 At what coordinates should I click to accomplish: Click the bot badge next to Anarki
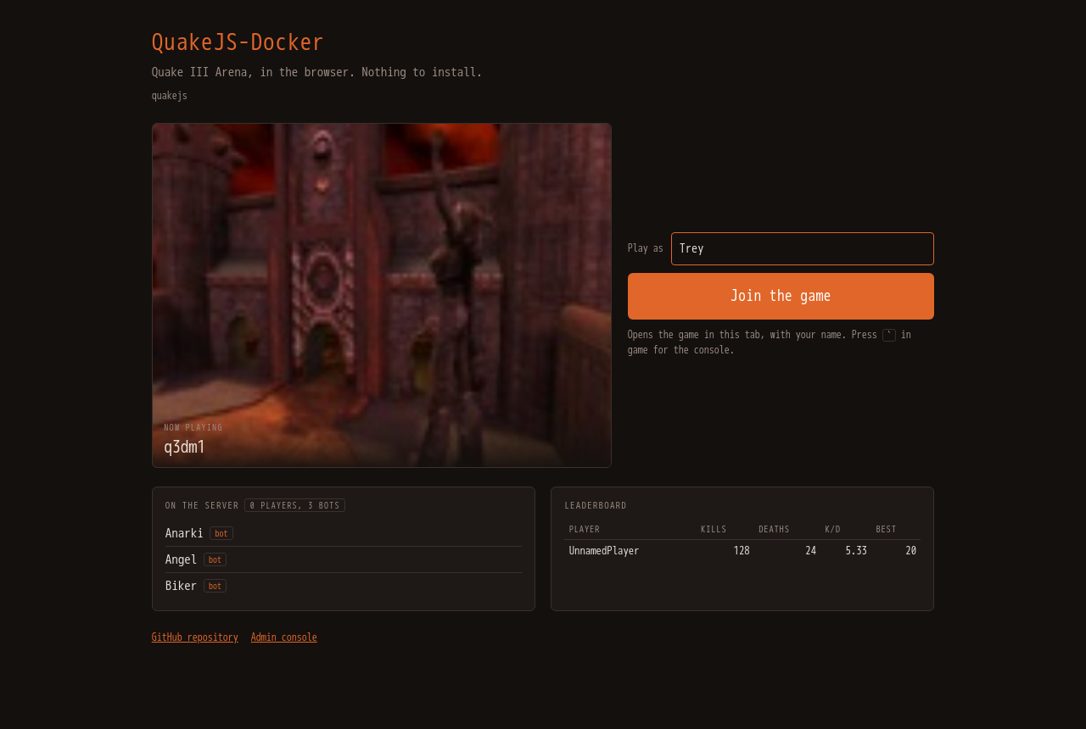pyautogui.click(x=221, y=533)
